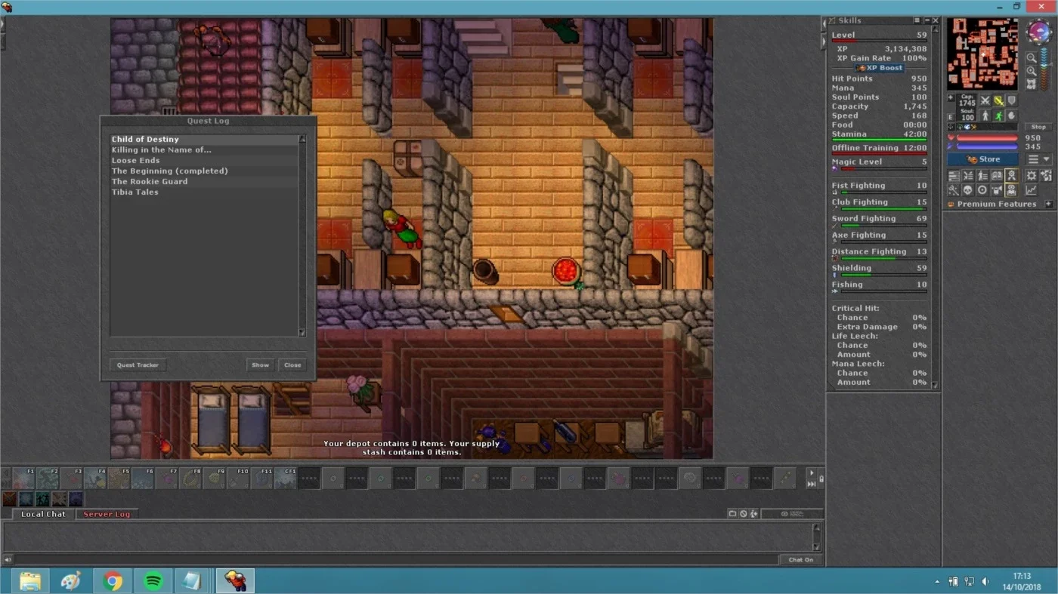1058x594 pixels.
Task: Click the Quest Log scroll down arrow
Action: [302, 332]
